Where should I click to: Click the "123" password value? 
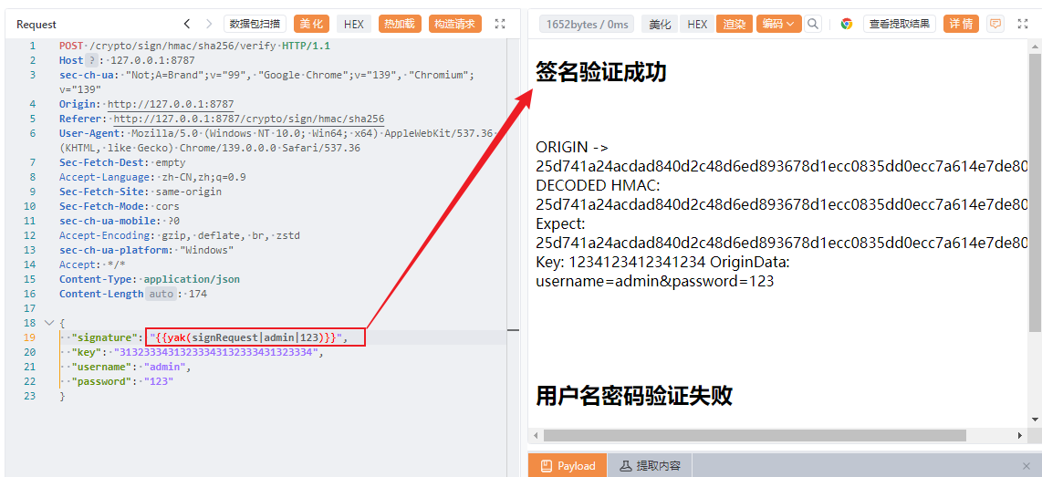[159, 381]
